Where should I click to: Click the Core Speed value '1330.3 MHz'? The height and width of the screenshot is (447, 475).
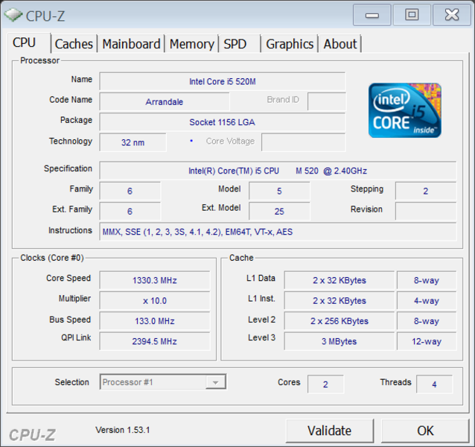(155, 280)
